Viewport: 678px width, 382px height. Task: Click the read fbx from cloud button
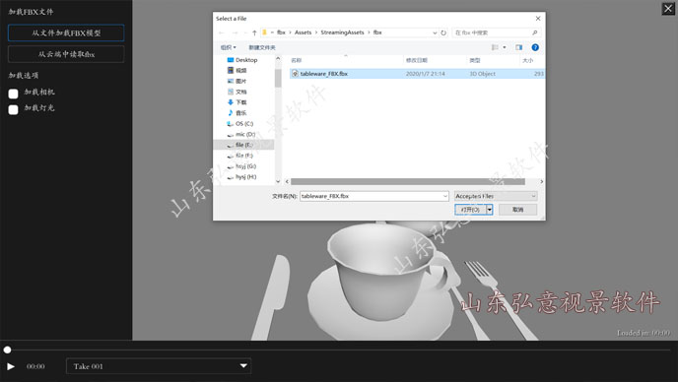pos(66,54)
